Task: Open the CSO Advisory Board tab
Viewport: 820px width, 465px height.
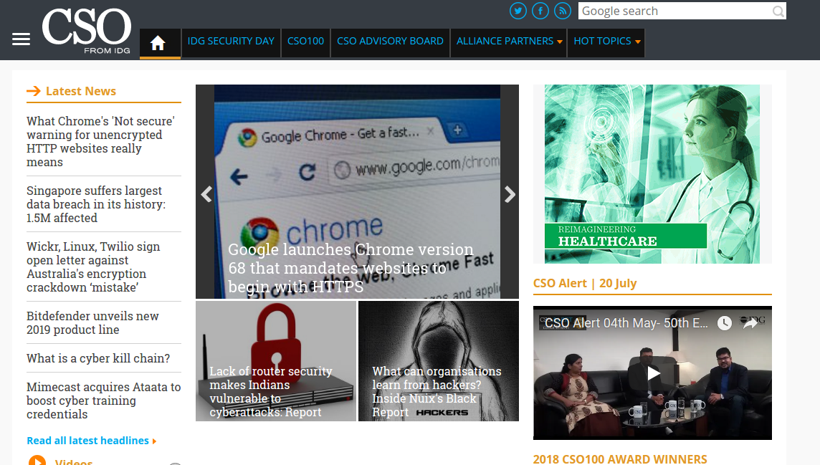Action: [x=390, y=42]
